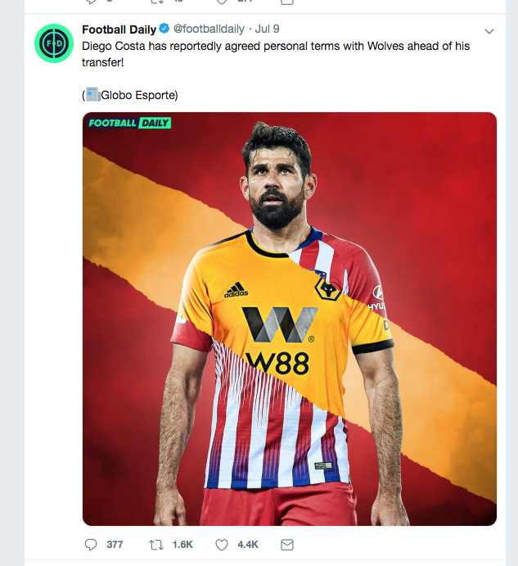The width and height of the screenshot is (518, 566).
Task: Reply to the tweet via speech bubble icon
Action: 91,544
